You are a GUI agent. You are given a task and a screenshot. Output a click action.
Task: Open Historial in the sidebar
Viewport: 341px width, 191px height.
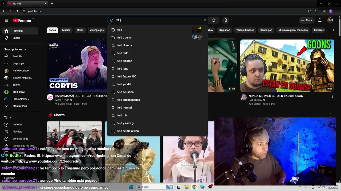click(20, 124)
